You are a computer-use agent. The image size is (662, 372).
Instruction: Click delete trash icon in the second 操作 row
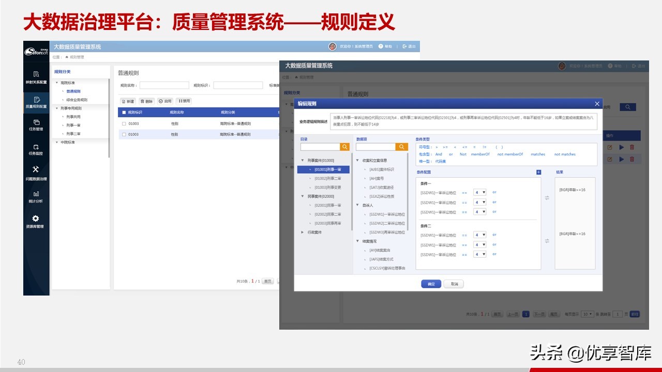pos(631,159)
